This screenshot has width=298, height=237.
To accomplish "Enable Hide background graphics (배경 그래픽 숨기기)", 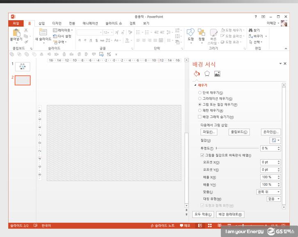I will (200, 117).
